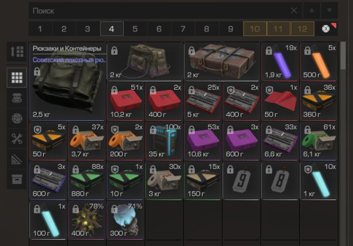Select the ball-shaped category icon in sidebar
Viewport: 353px width, 246px height.
pyautogui.click(x=17, y=118)
